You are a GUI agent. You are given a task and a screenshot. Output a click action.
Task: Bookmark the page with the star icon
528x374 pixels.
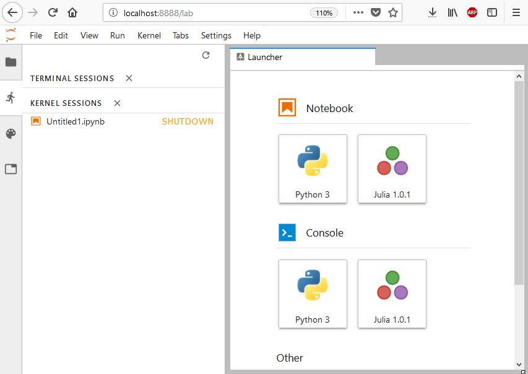click(393, 13)
